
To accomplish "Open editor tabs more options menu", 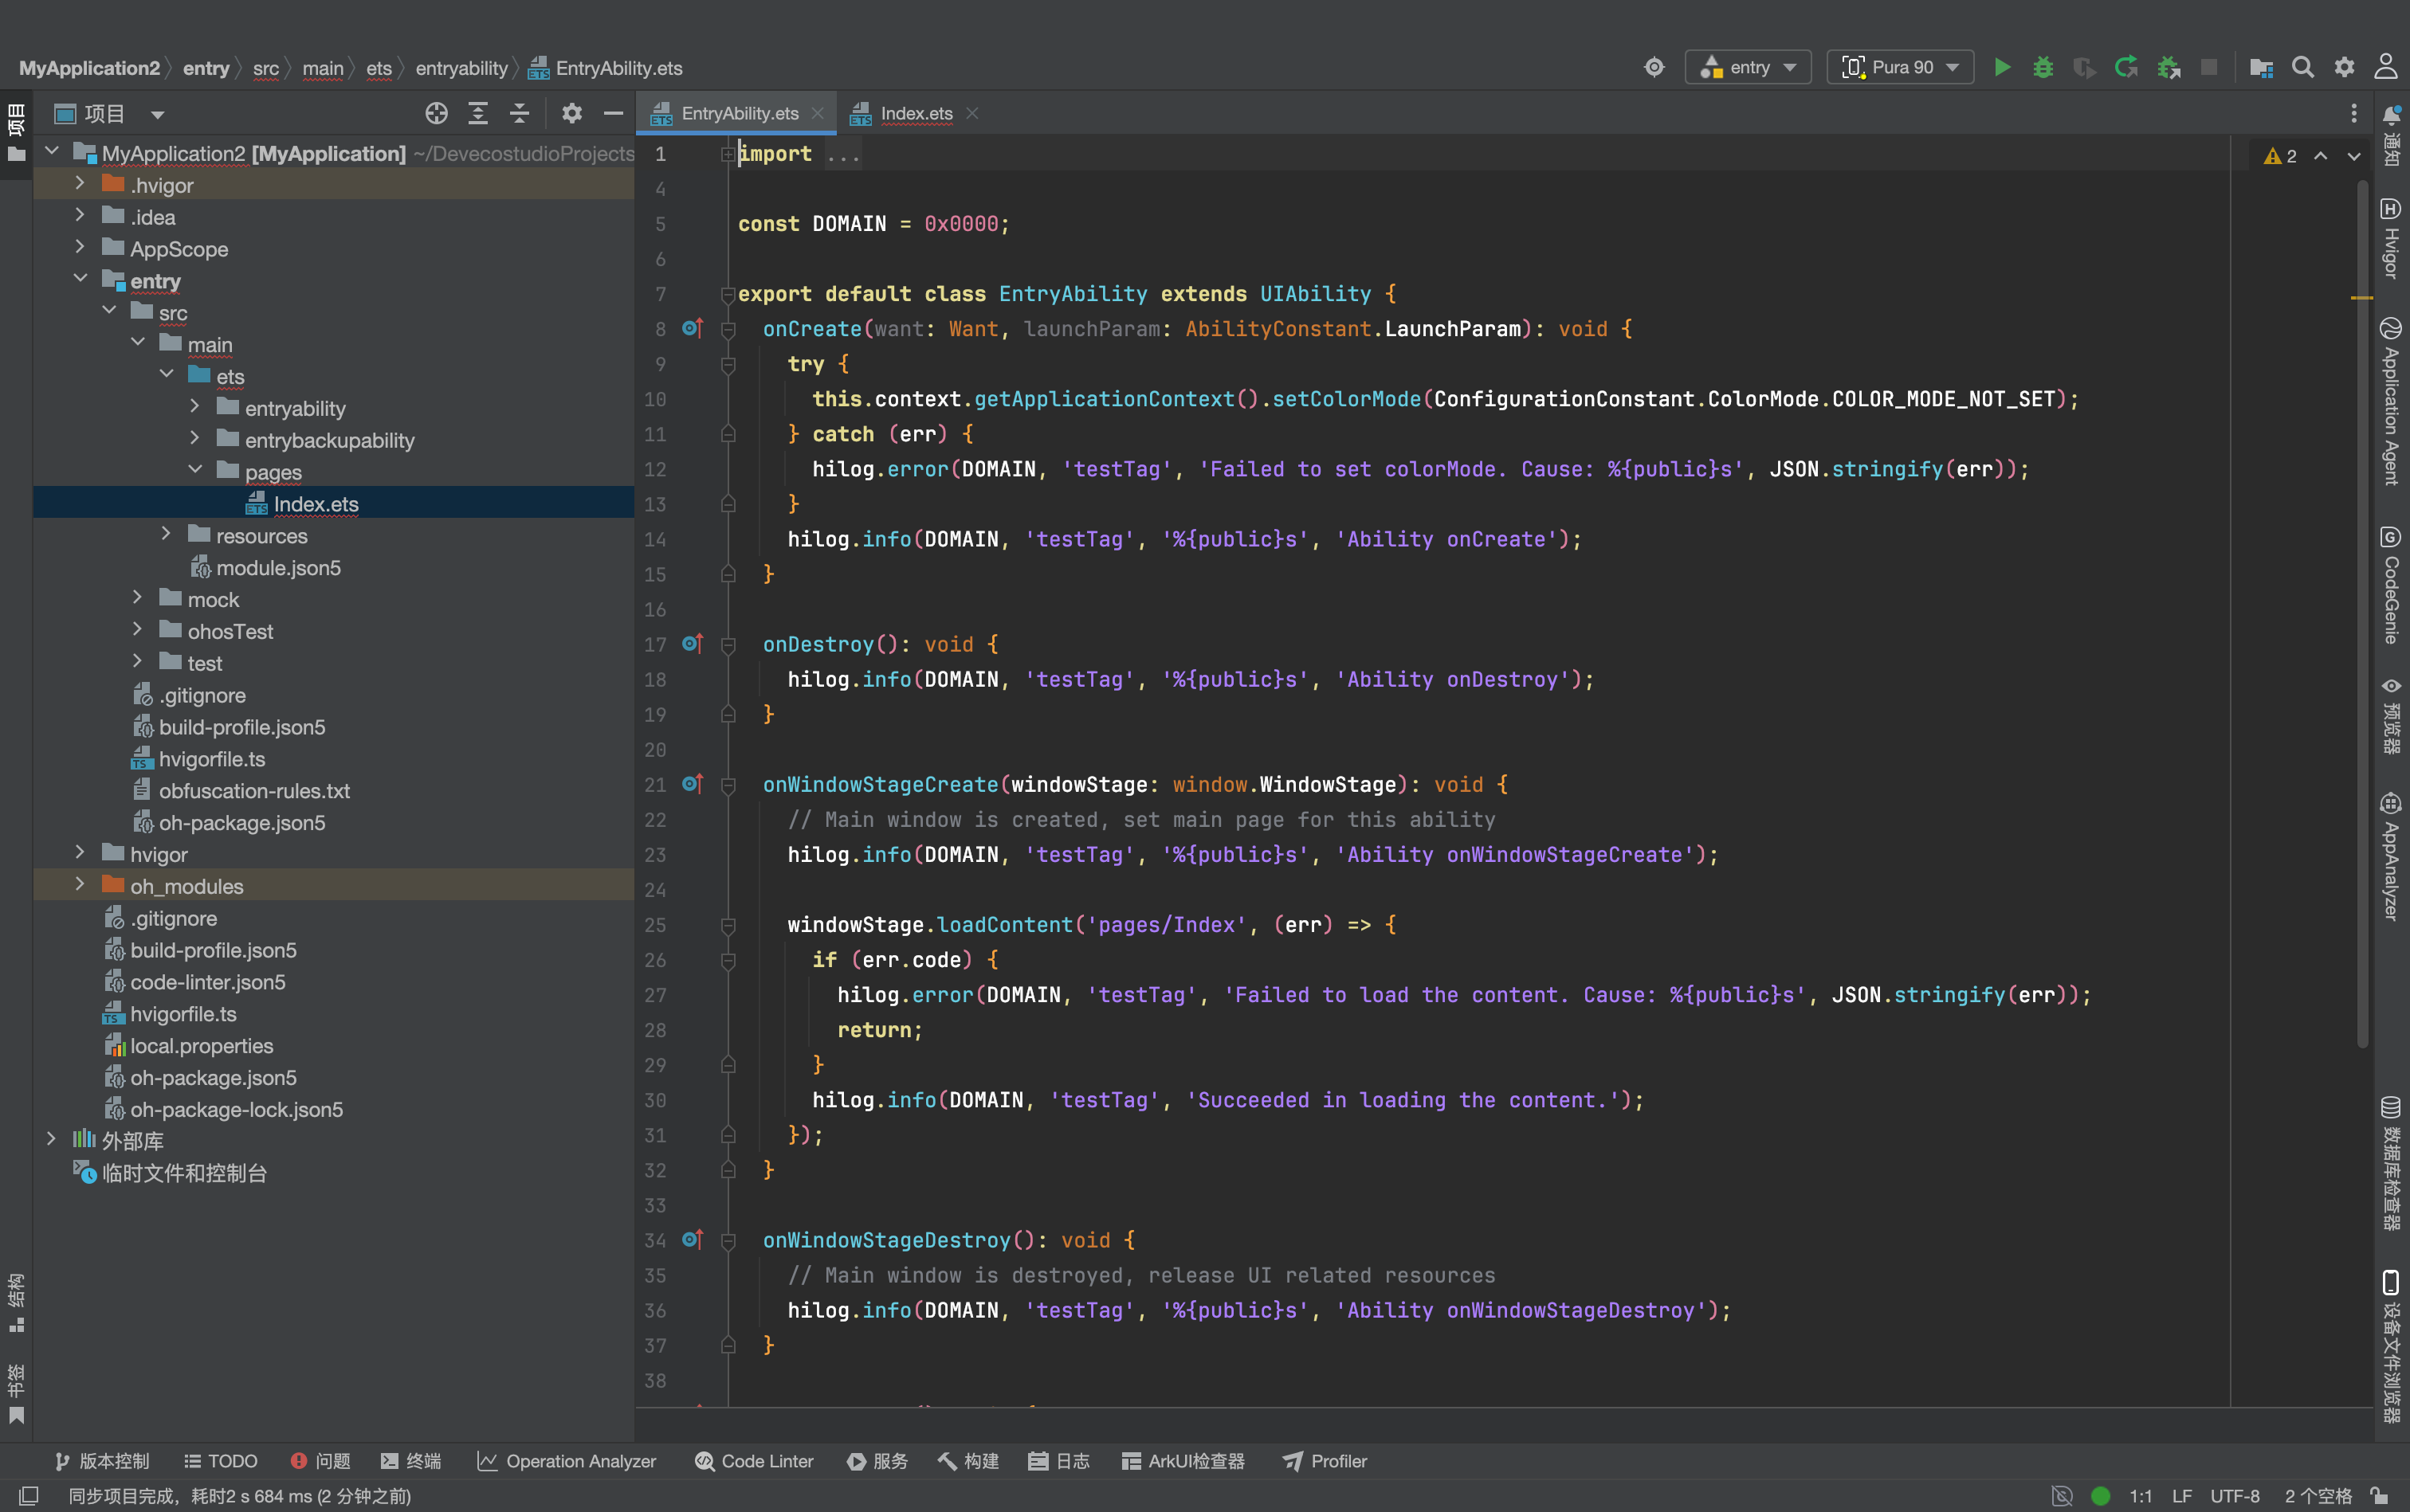I will click(2354, 113).
